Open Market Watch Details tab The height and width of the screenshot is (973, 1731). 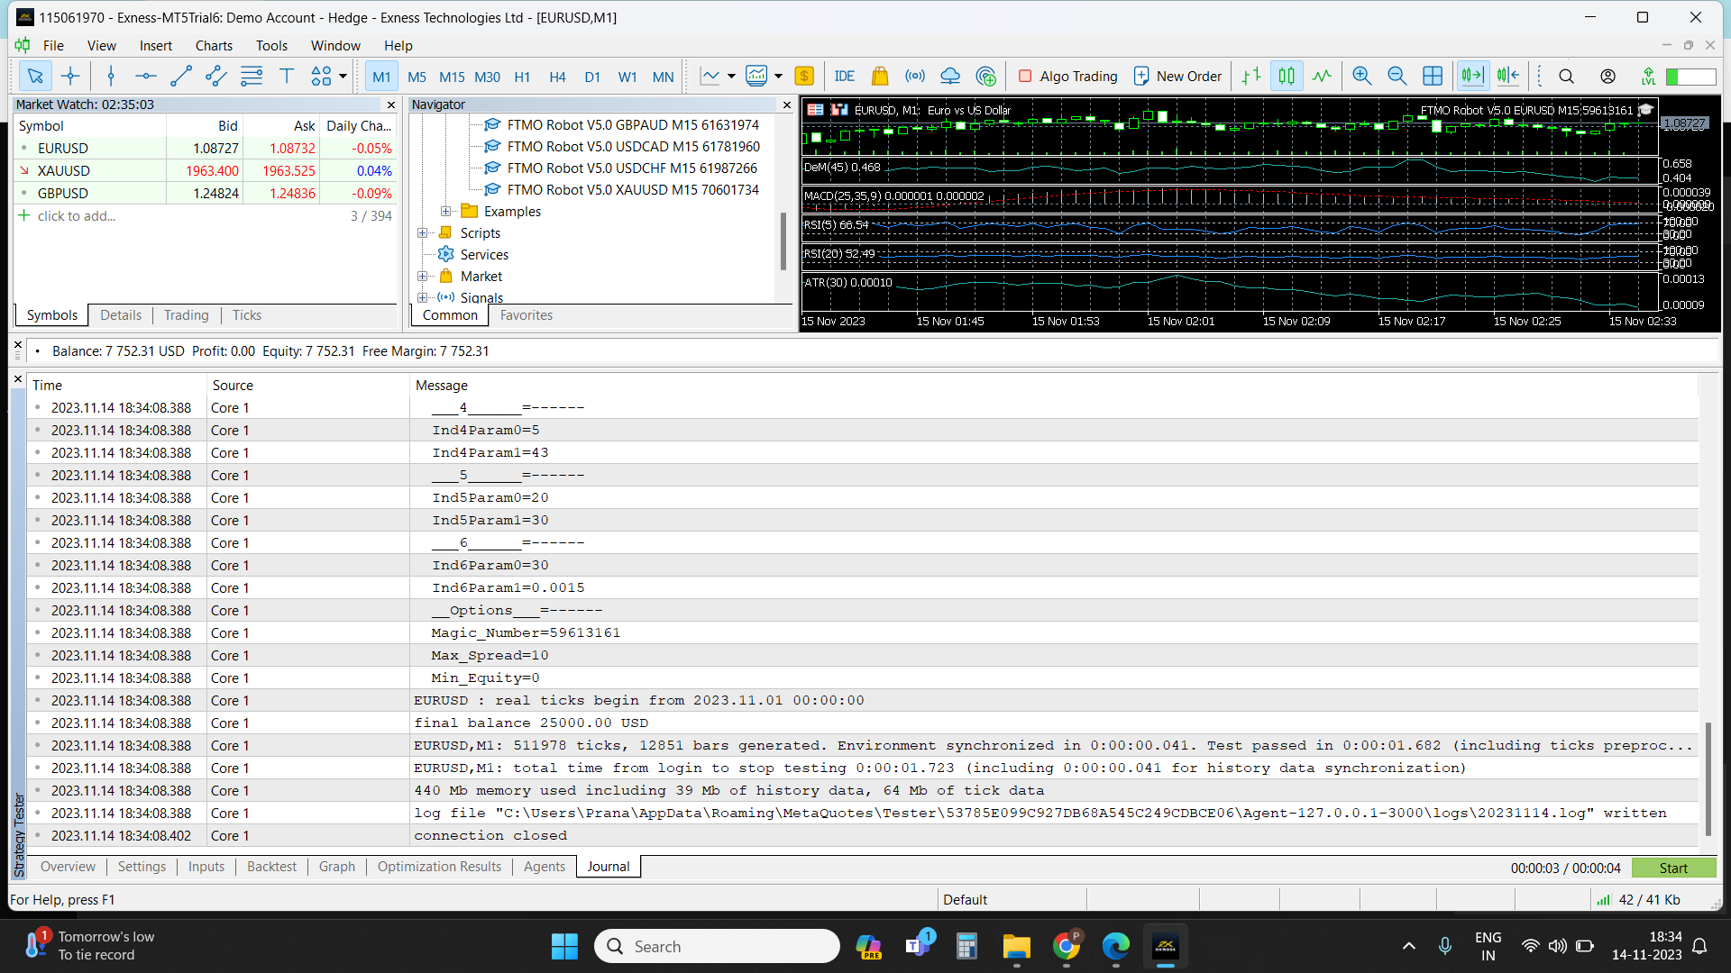click(x=121, y=315)
